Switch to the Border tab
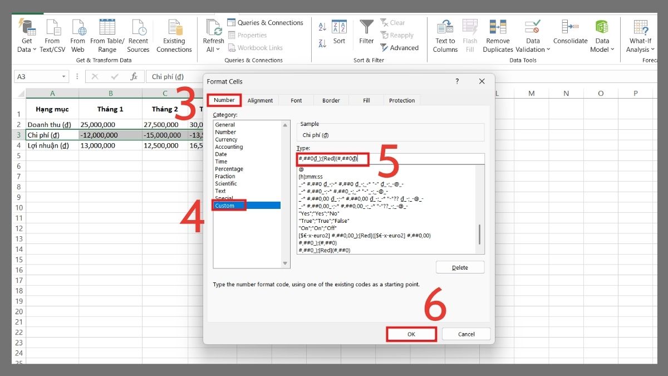 [x=331, y=100]
